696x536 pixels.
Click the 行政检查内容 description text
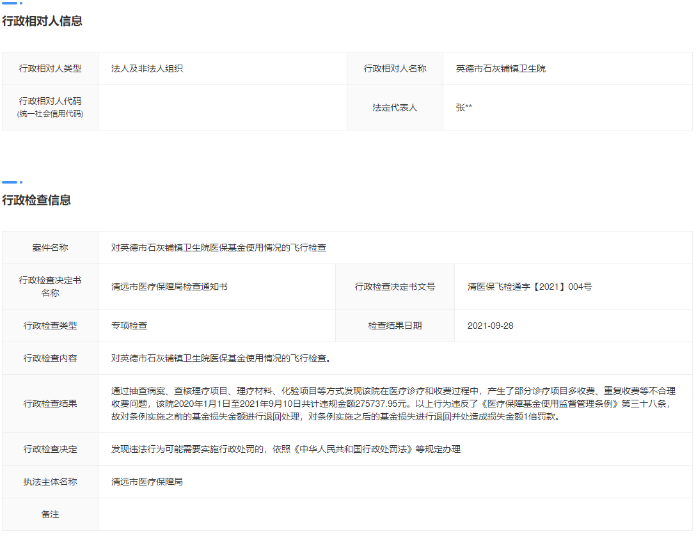221,358
